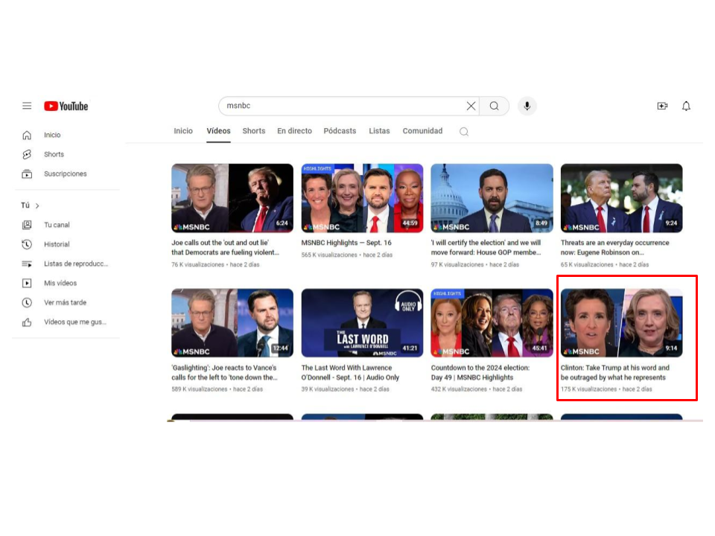This screenshot has height=536, width=715.
Task: Click the Shorts icon in sidebar
Action: [27, 155]
